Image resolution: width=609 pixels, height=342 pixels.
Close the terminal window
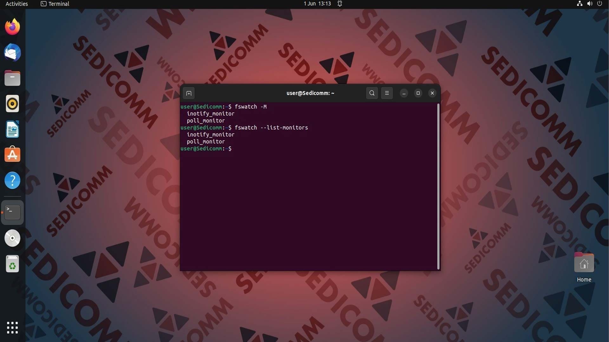point(432,93)
